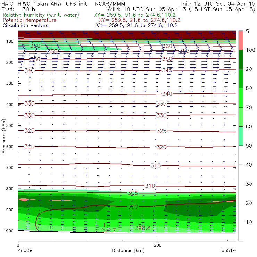The height and width of the screenshot is (257, 257).
Task: Select the 70–80% bright green colorbar segment
Action: [241, 98]
